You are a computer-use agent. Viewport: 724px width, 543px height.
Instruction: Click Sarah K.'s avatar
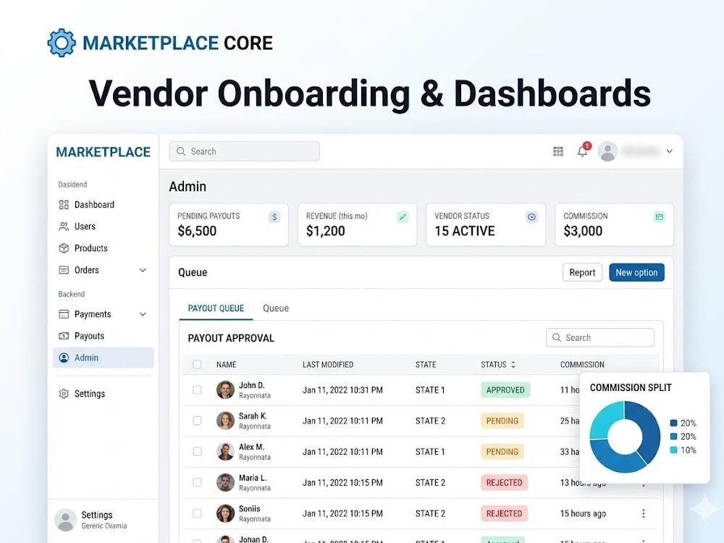(225, 421)
